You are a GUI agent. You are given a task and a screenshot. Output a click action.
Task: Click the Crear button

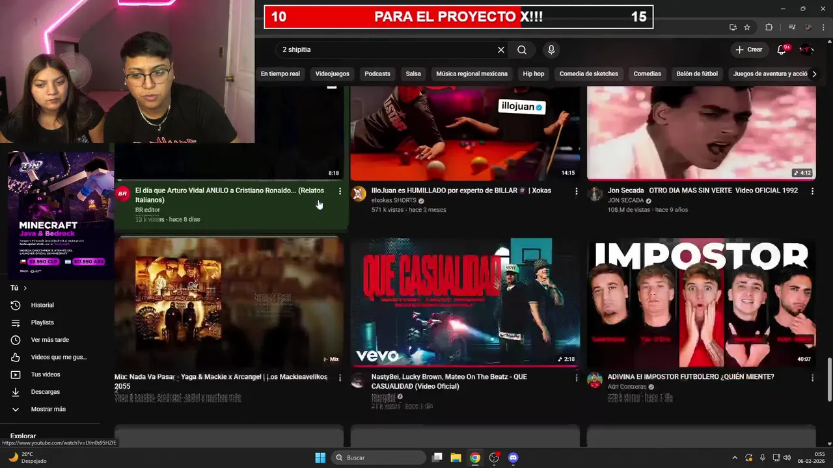[x=749, y=50]
